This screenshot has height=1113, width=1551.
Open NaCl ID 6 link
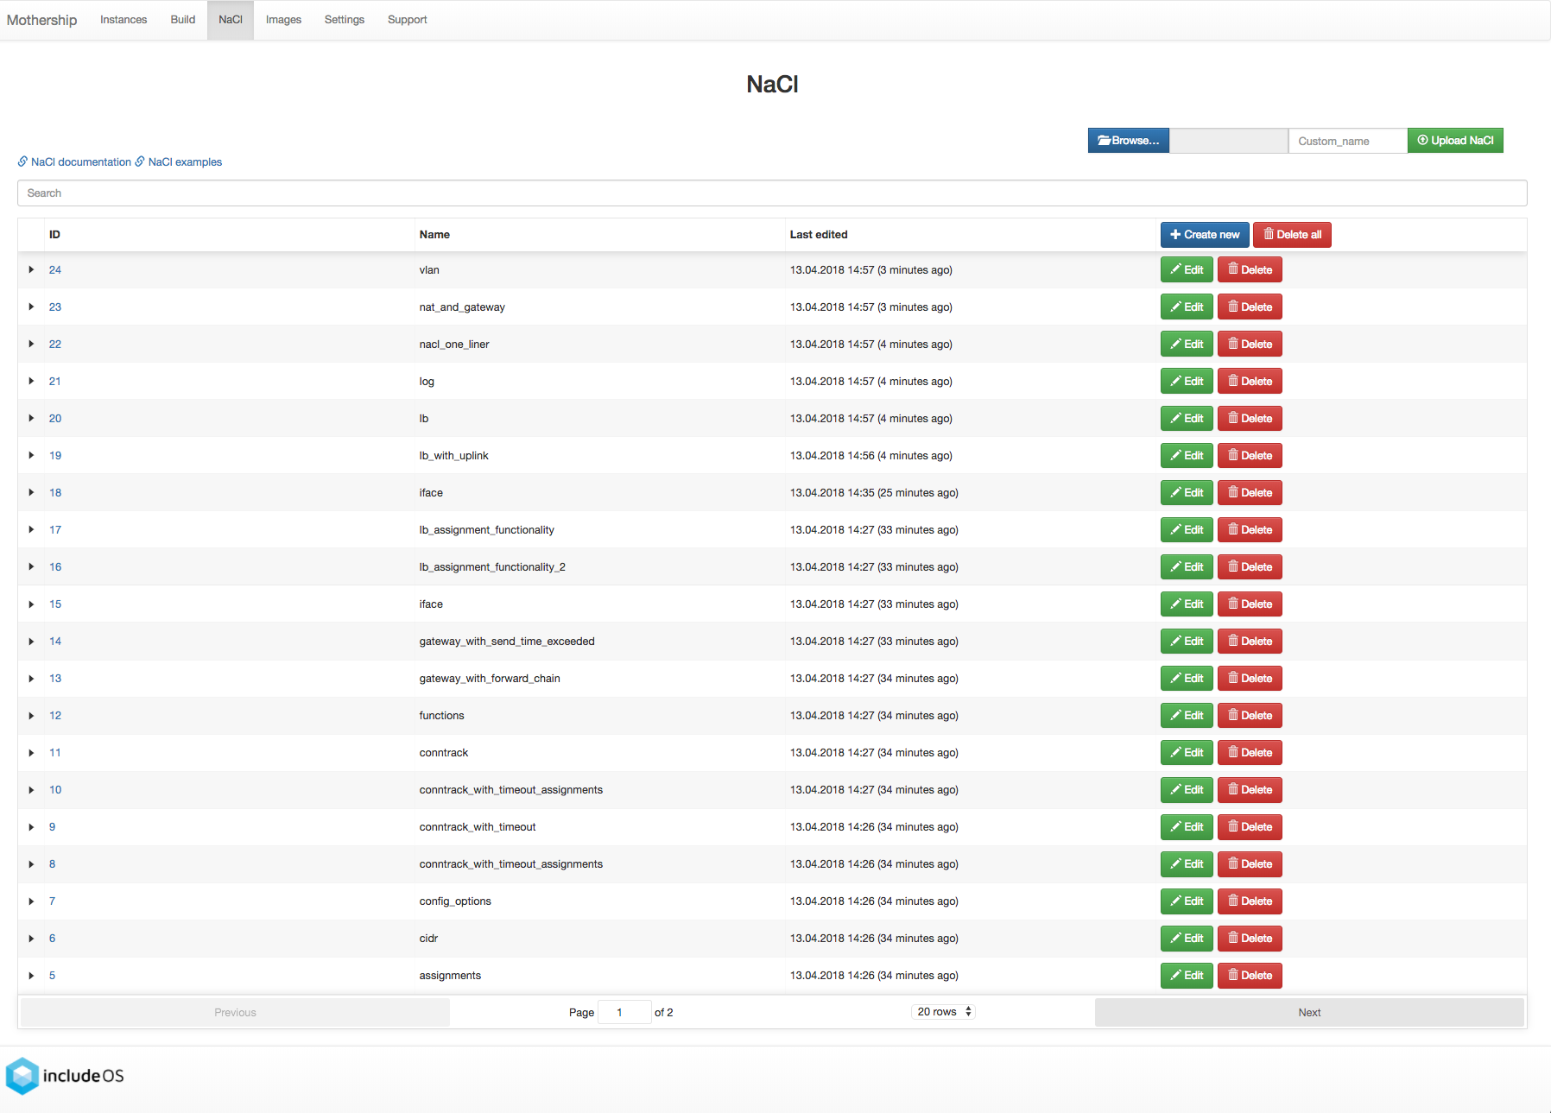click(52, 938)
